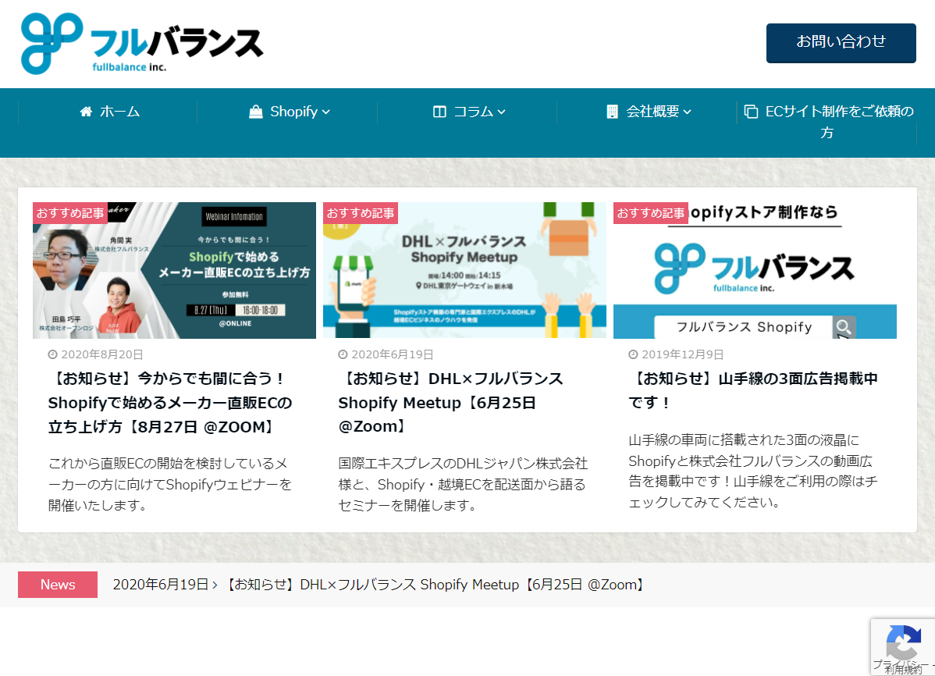Screen dimensions: 935x676
Task: Open the Shopify webinar article thumbnail
Action: [x=174, y=270]
